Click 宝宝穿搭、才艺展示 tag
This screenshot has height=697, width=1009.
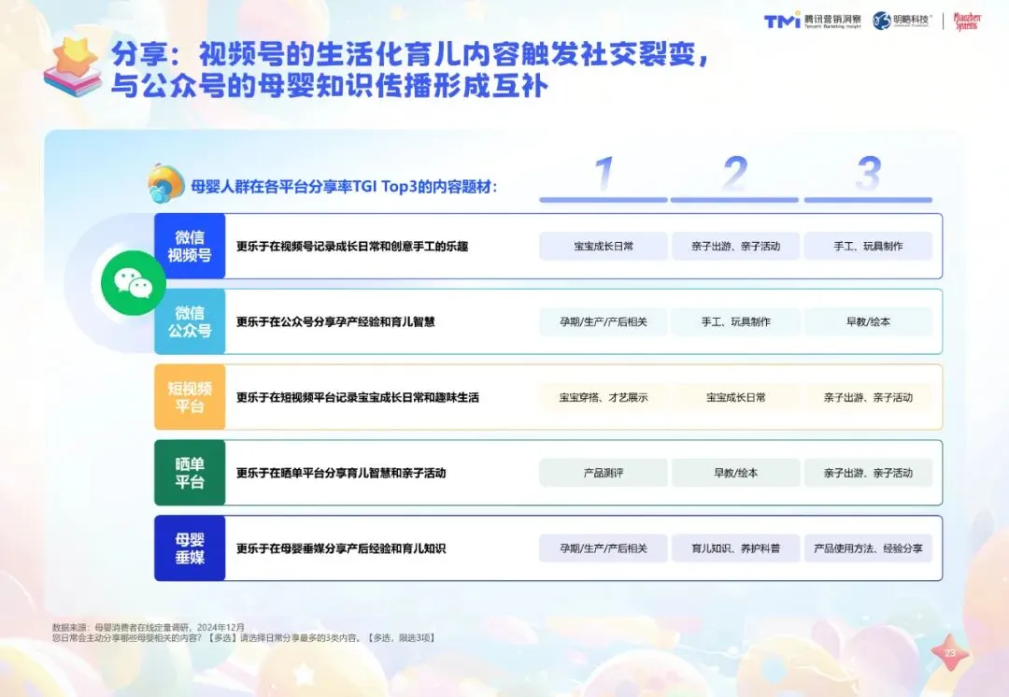(x=604, y=397)
